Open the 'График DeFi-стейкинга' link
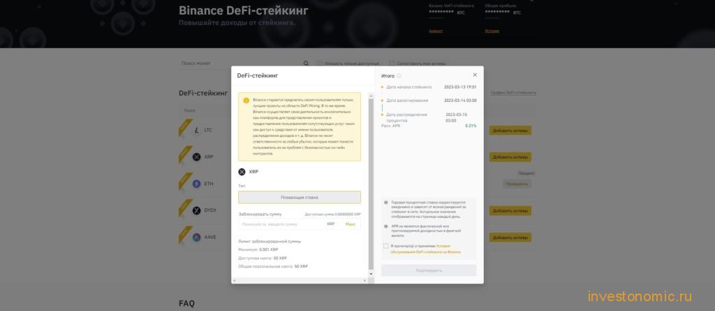Screen dimensions: 715x311 click(513, 93)
